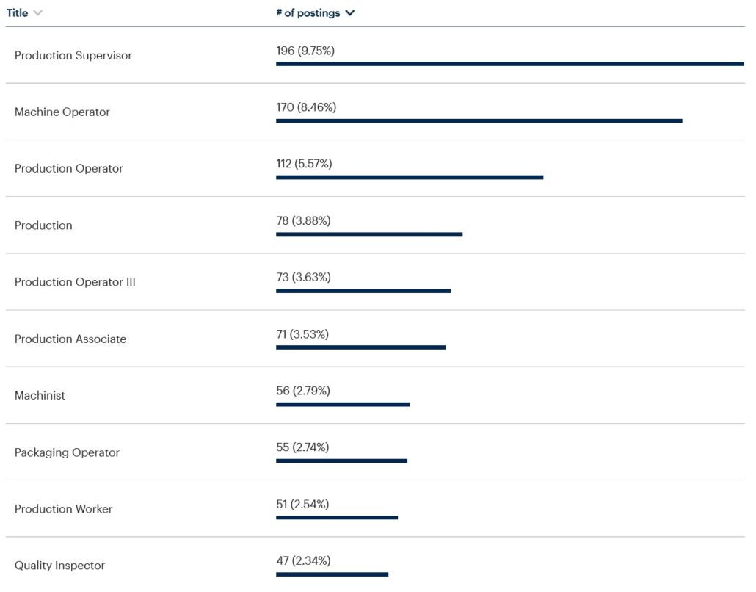Click the gray sort chevron beside Title

click(x=38, y=13)
